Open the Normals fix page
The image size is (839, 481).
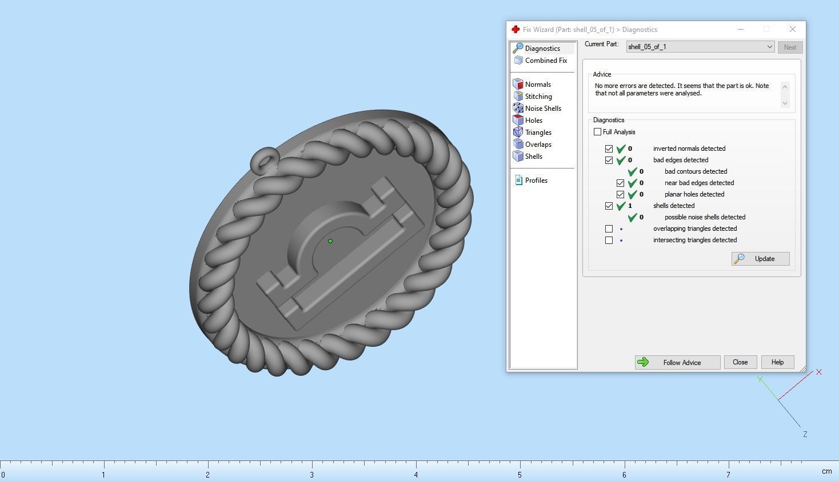[x=538, y=85]
